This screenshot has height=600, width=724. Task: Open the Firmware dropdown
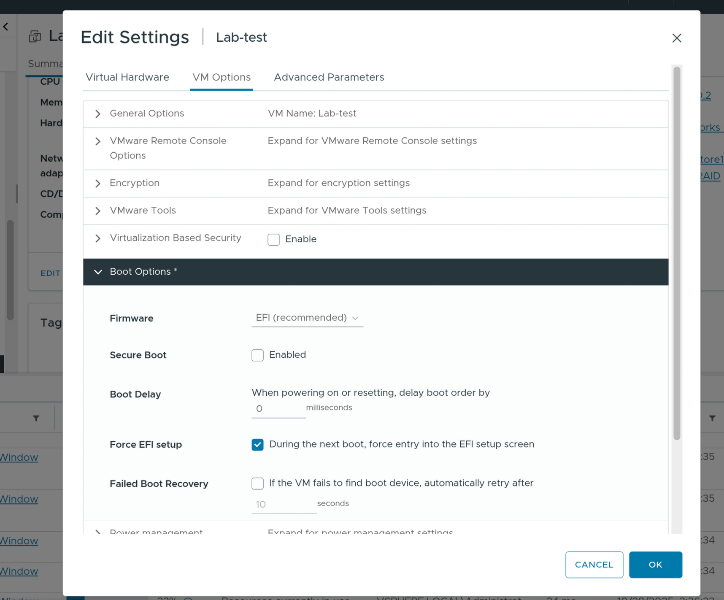pyautogui.click(x=307, y=318)
